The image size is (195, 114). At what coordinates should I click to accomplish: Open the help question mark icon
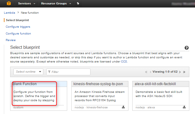coord(187,48)
